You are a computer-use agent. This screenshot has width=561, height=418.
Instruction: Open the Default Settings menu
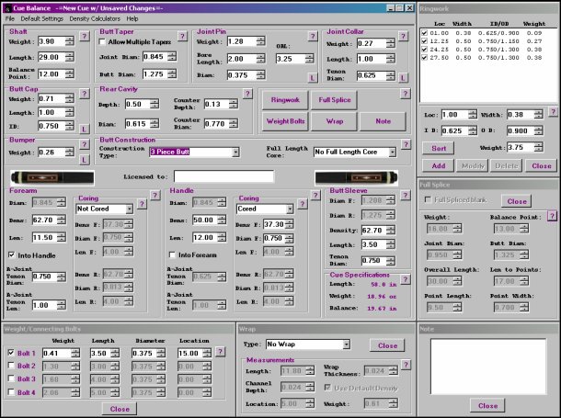(42, 18)
